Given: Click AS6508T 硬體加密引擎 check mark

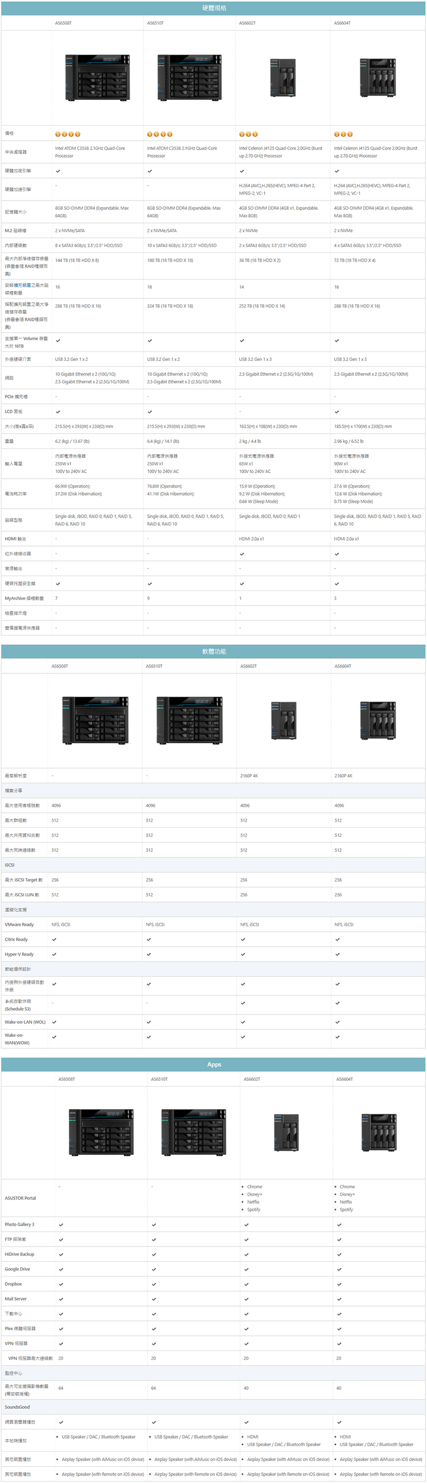Looking at the screenshot, I should (58, 171).
